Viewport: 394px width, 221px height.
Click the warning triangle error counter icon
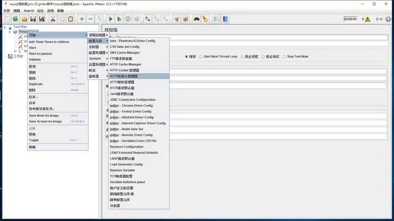pos(368,19)
